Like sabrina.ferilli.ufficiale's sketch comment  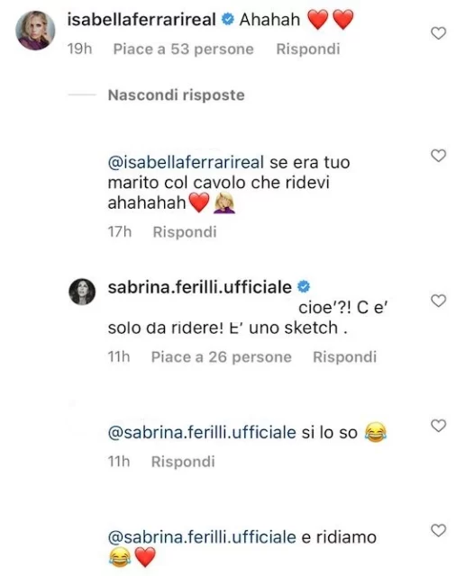tap(438, 301)
